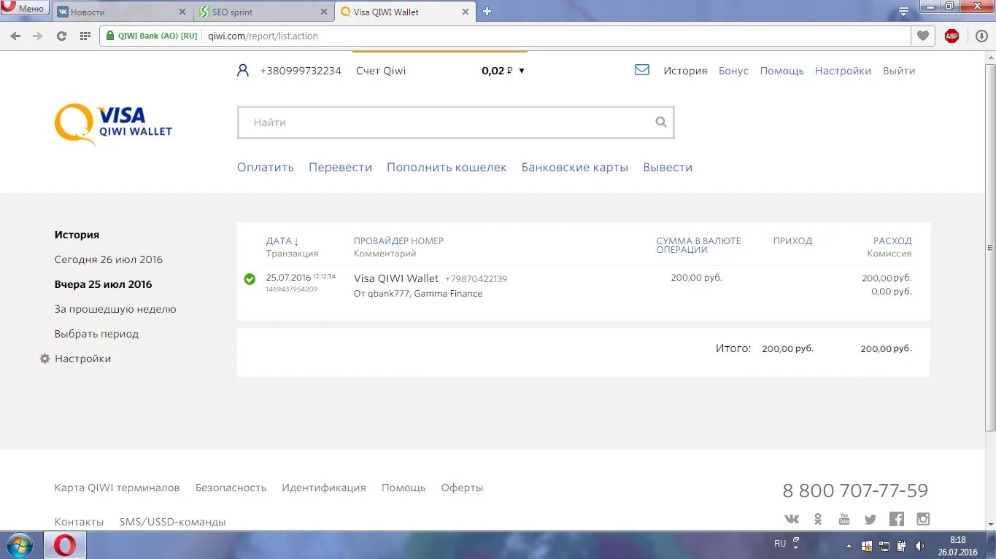Screen dimensions: 996x559
Task: Open Контакты footer link
Action: [79, 522]
